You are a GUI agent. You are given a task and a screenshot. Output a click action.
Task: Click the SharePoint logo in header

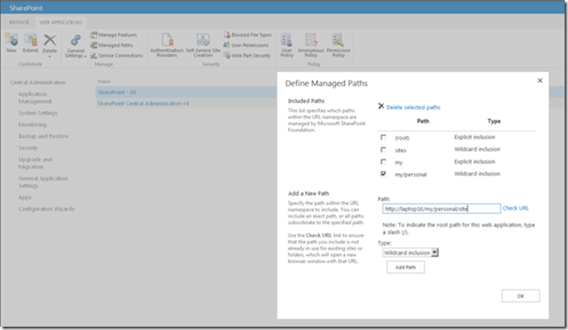[x=26, y=8]
